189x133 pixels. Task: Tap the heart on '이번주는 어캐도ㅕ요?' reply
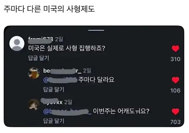coord(175,112)
